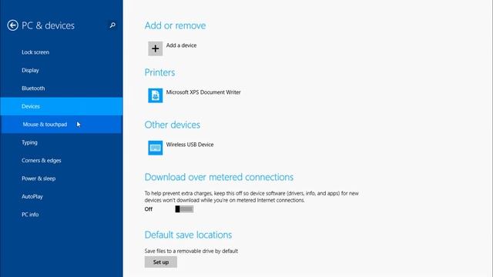Open search with the magnifier icon

tap(112, 25)
